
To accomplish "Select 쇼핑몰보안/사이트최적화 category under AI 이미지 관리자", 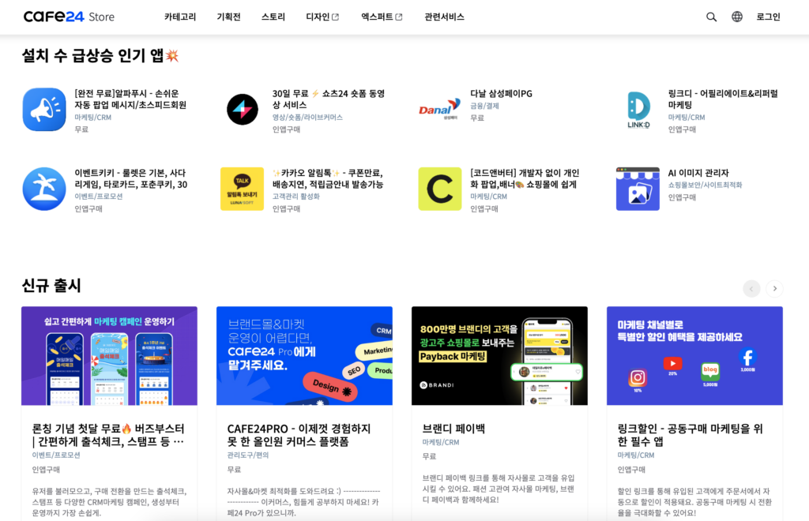I will pyautogui.click(x=705, y=185).
